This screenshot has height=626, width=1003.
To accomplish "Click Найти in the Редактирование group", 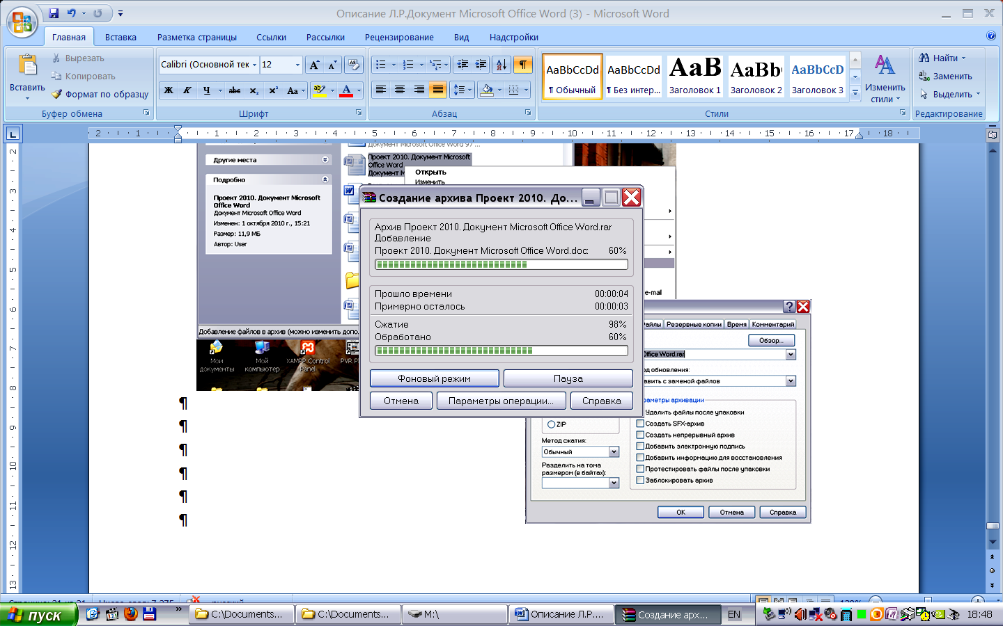I will 942,58.
